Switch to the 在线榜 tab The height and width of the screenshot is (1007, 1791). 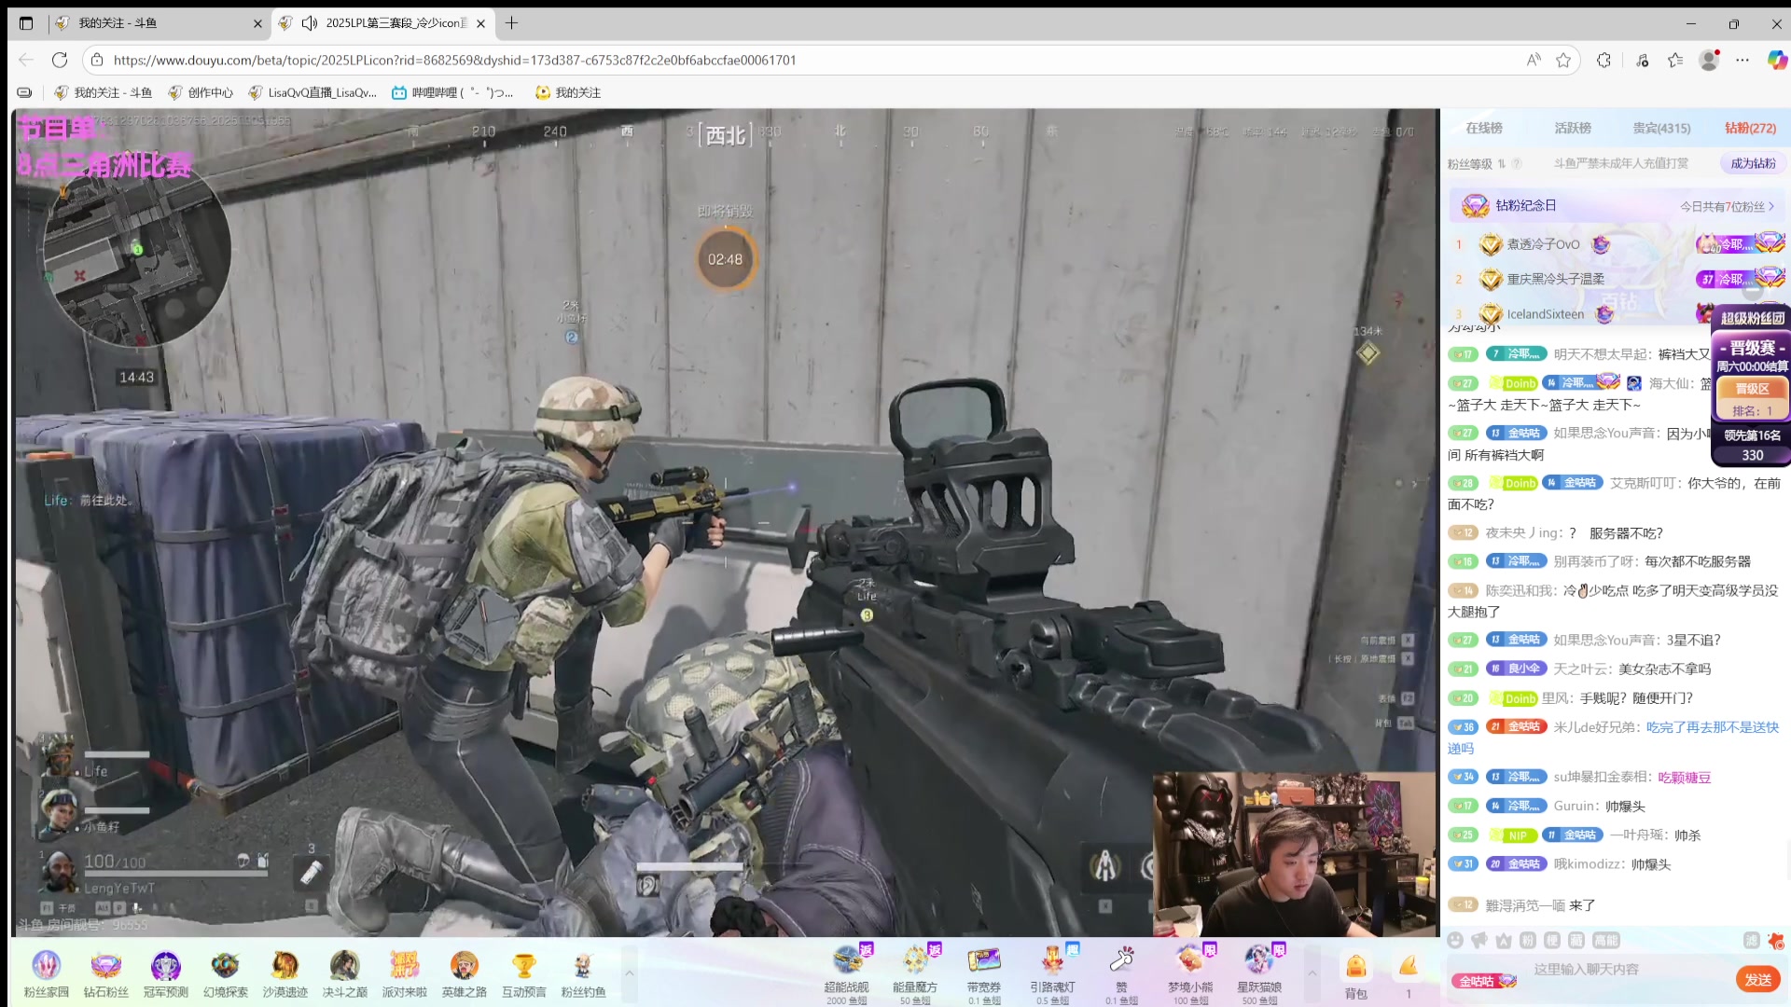[1484, 128]
